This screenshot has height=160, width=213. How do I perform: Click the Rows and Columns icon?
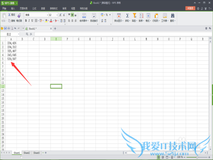[156, 16]
